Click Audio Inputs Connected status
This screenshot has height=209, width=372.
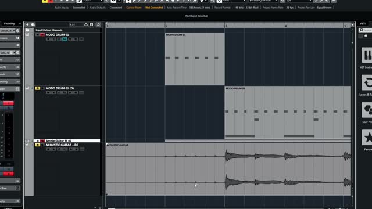[x=79, y=8]
